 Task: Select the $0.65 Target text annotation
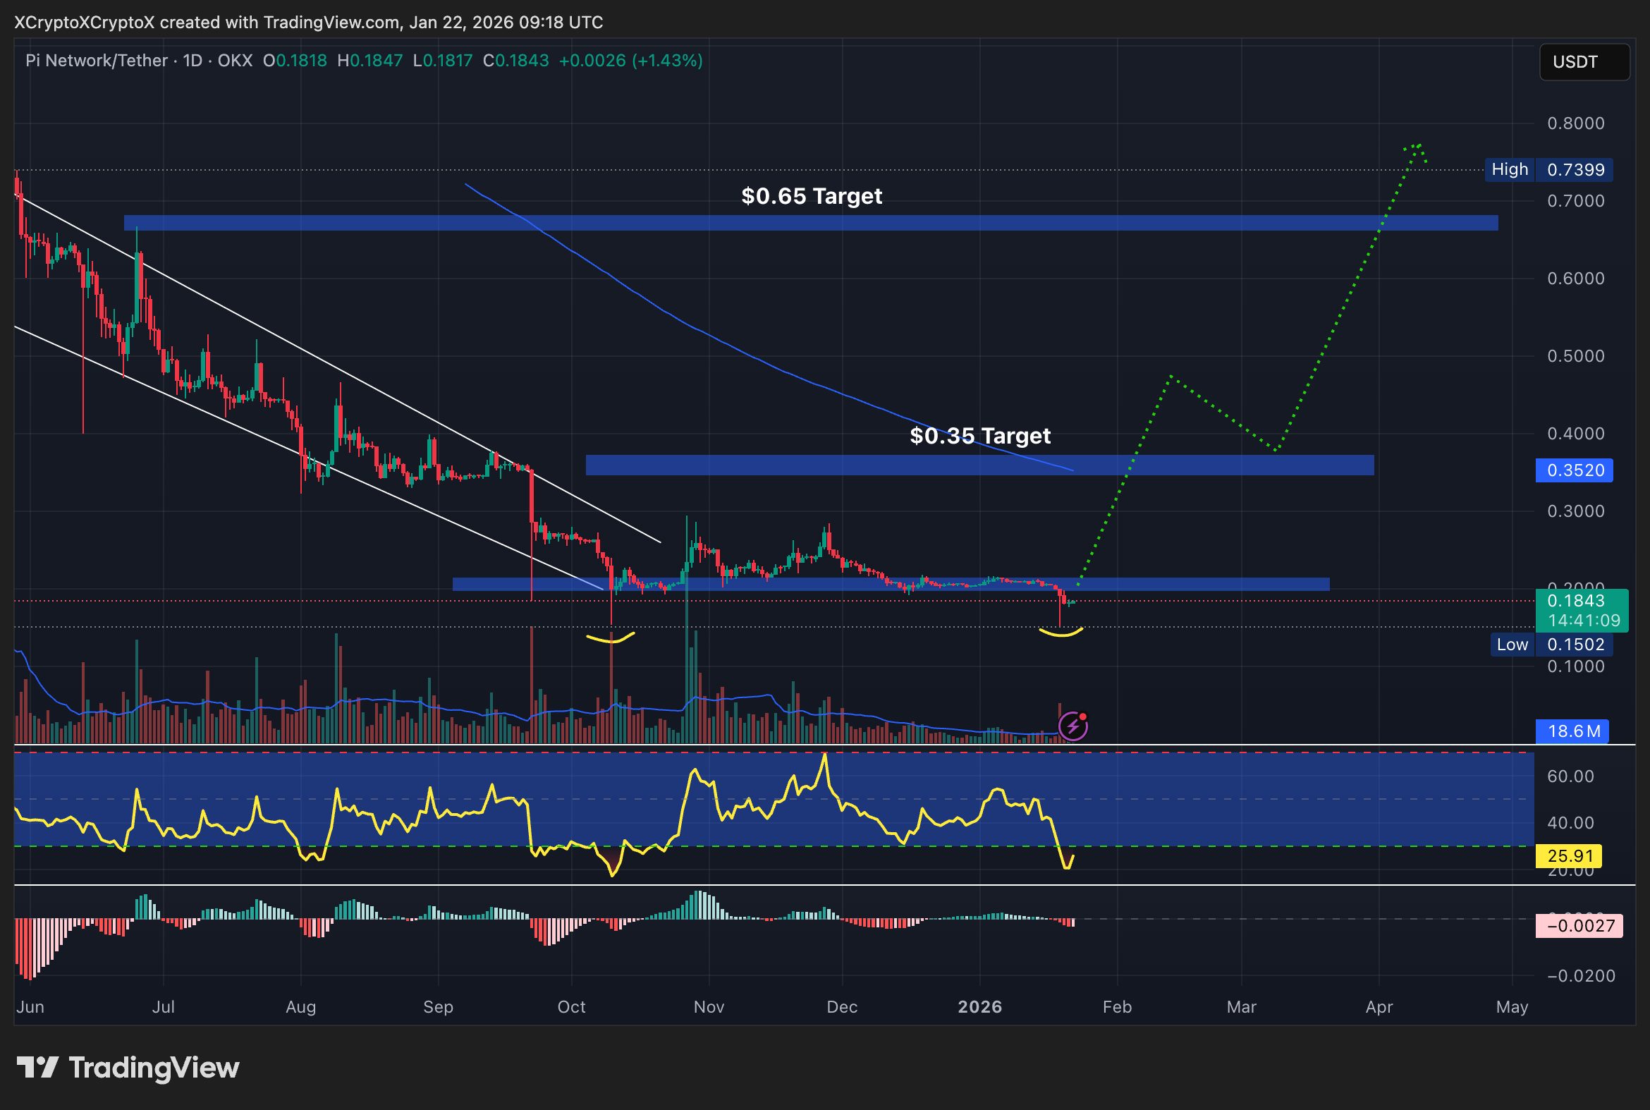pos(811,196)
